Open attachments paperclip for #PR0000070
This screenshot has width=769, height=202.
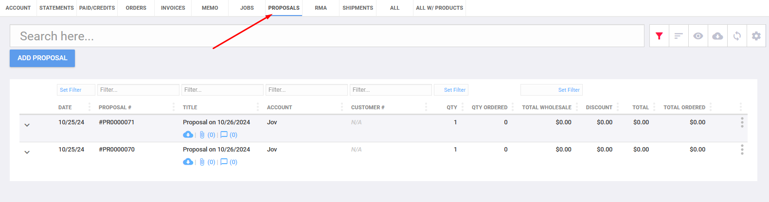(x=202, y=162)
